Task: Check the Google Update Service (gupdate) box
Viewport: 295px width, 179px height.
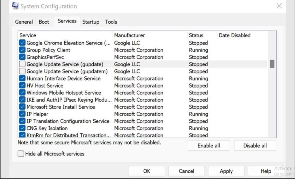Action: pyautogui.click(x=22, y=64)
